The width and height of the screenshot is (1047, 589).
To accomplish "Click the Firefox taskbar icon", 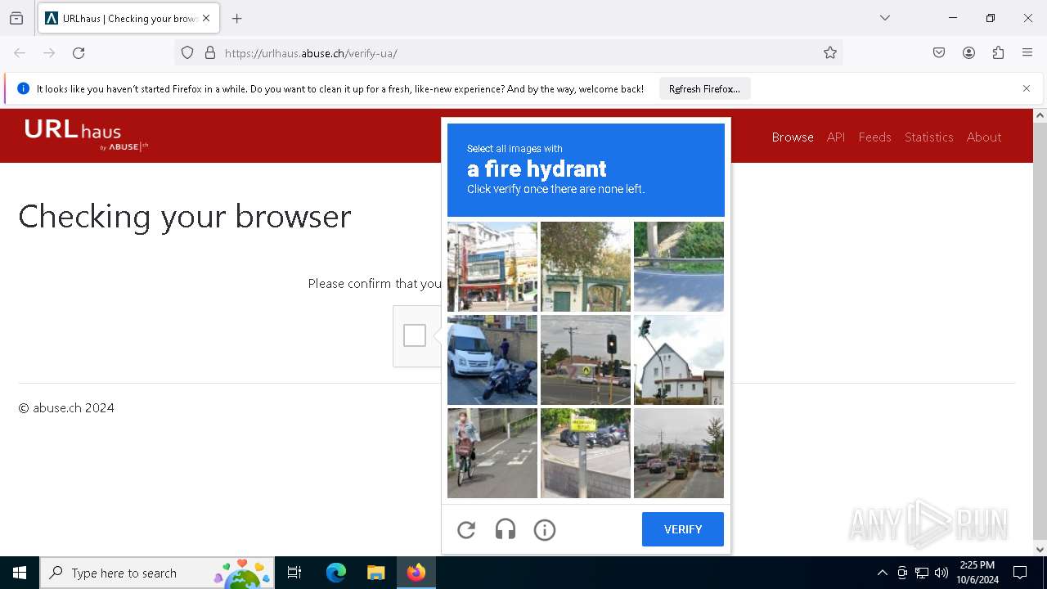I will 416,573.
